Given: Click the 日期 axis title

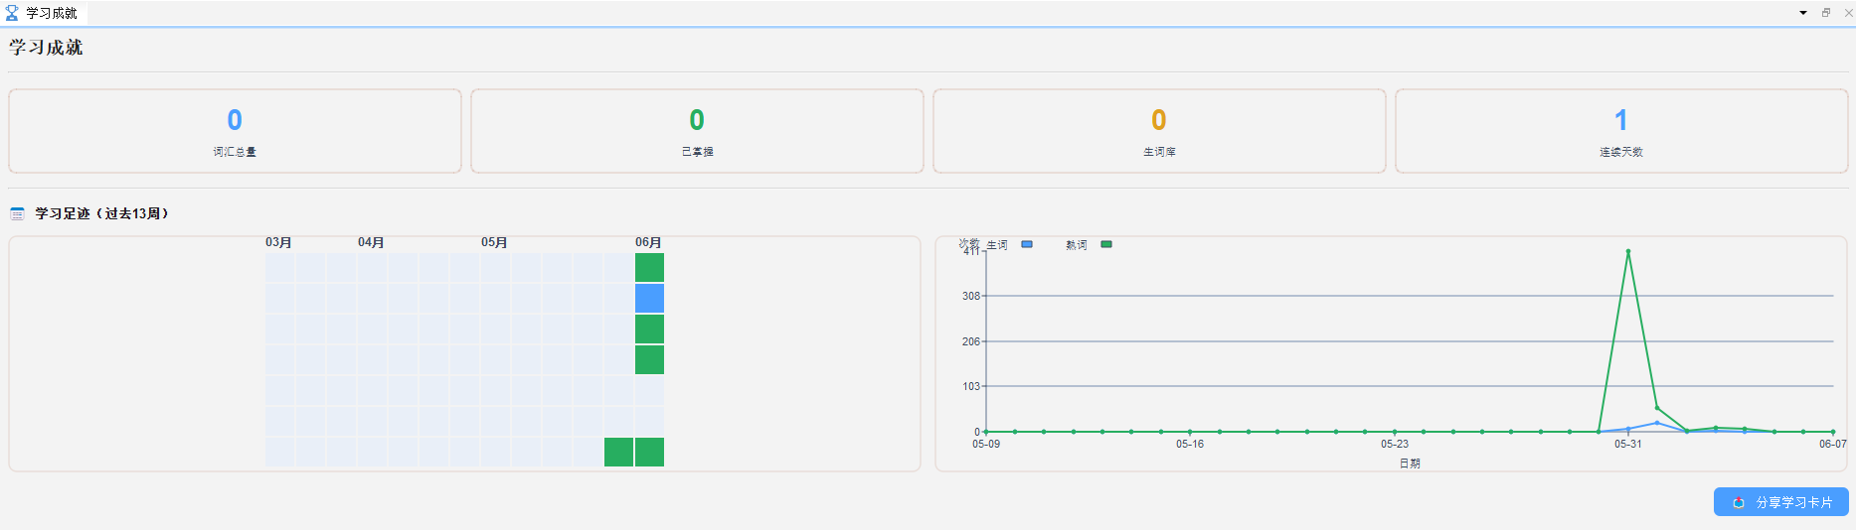Looking at the screenshot, I should click(x=1410, y=464).
